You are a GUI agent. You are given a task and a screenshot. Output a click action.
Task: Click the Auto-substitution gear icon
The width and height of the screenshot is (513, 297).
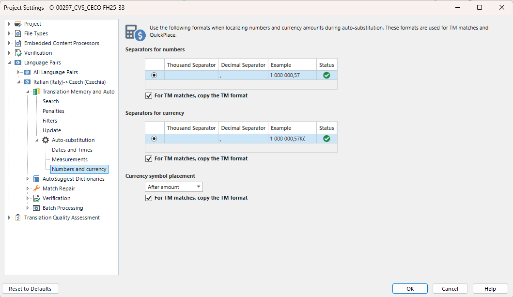pos(46,140)
